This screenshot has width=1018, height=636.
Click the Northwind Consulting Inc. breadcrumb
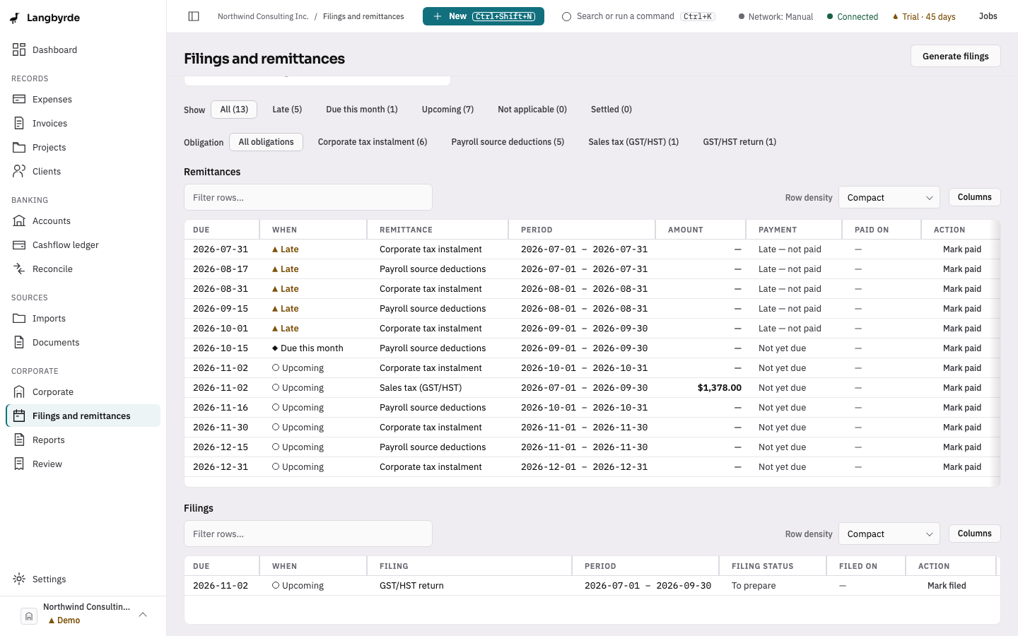point(263,16)
